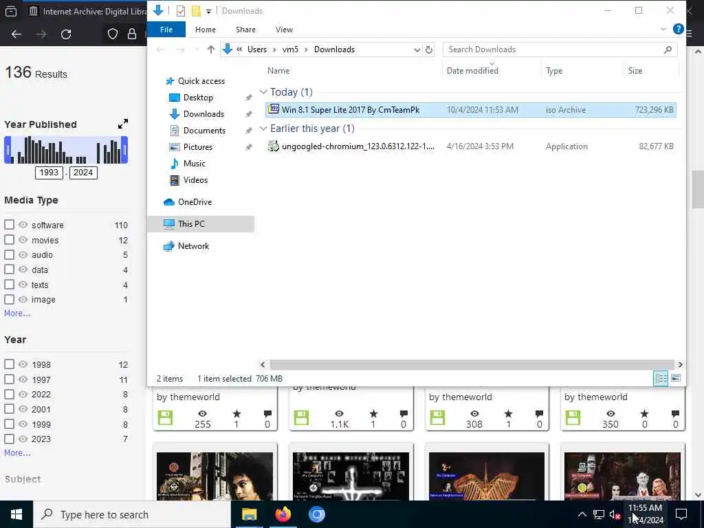704x528 pixels.
Task: Expand the Year Published histogram
Action: tap(122, 124)
